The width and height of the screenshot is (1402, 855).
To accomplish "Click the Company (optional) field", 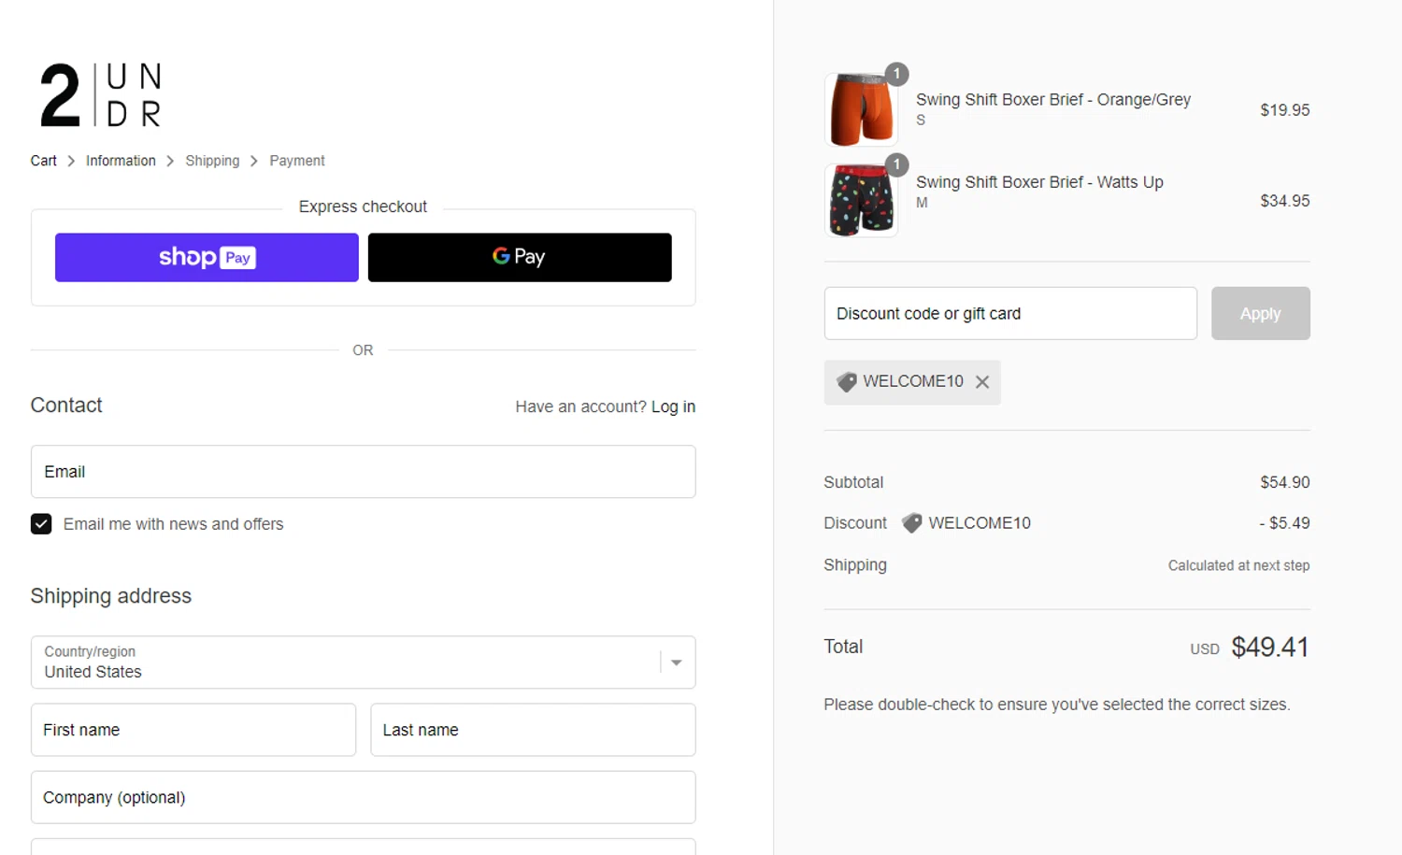I will [x=363, y=797].
